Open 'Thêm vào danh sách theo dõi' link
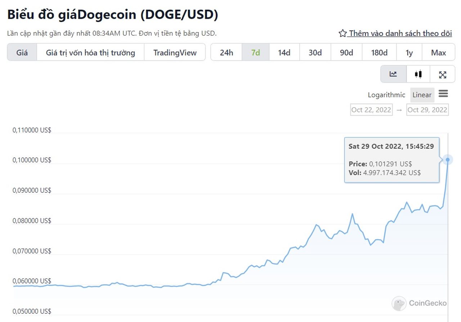This screenshot has width=461, height=322. [x=400, y=33]
